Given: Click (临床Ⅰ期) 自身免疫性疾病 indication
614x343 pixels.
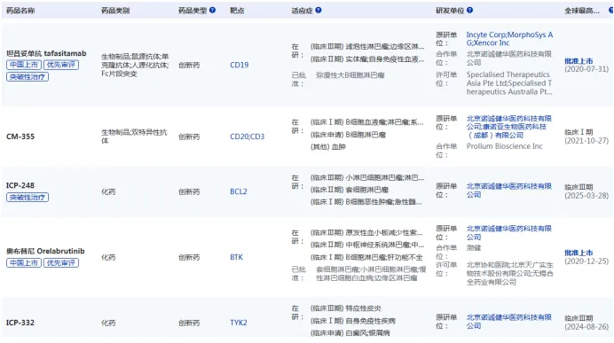Looking at the screenshot, I should [x=353, y=321].
